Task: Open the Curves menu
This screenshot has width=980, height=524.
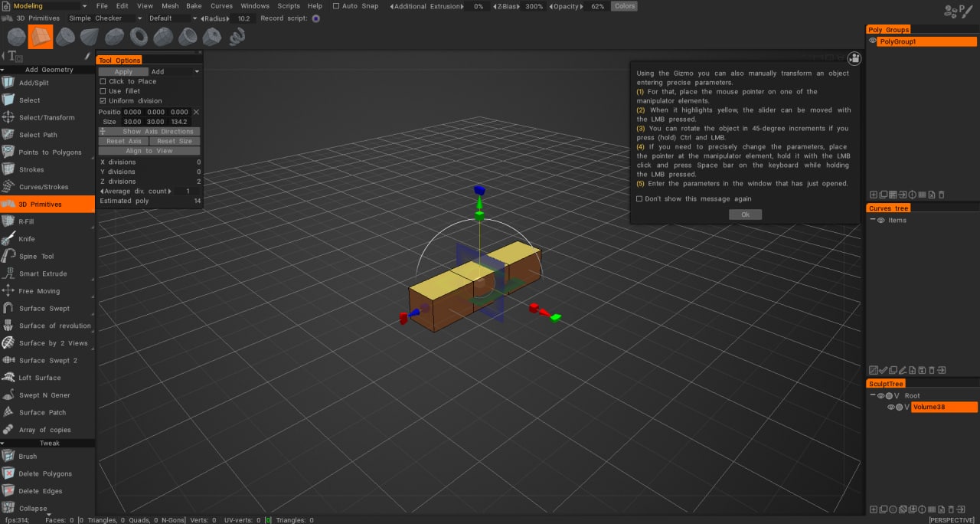Action: pos(221,6)
